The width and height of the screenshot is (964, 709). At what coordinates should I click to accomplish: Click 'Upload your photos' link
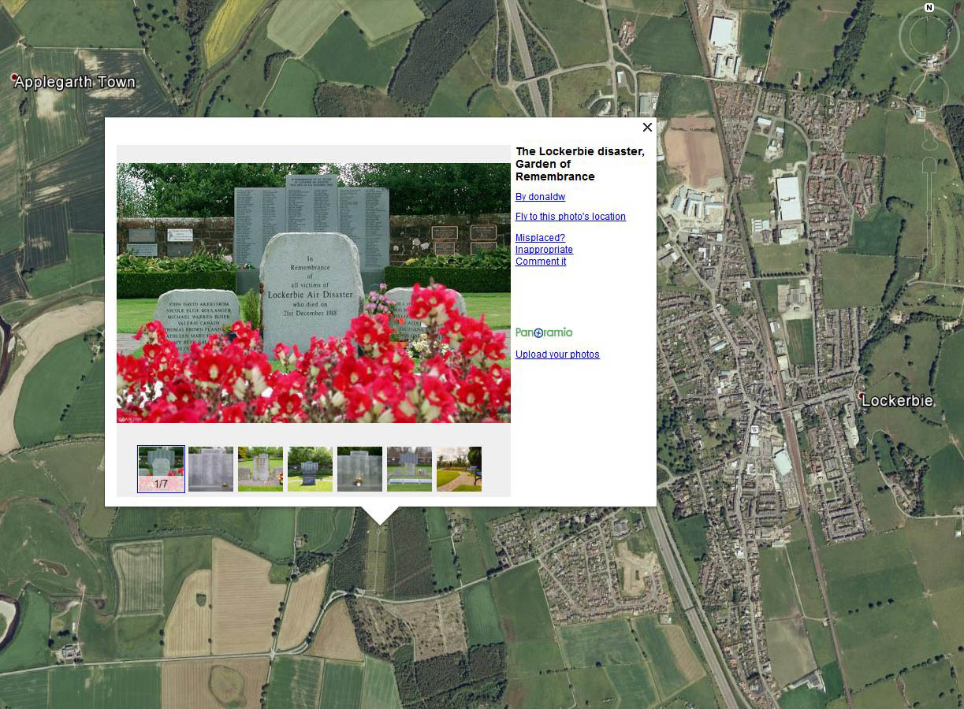point(557,354)
